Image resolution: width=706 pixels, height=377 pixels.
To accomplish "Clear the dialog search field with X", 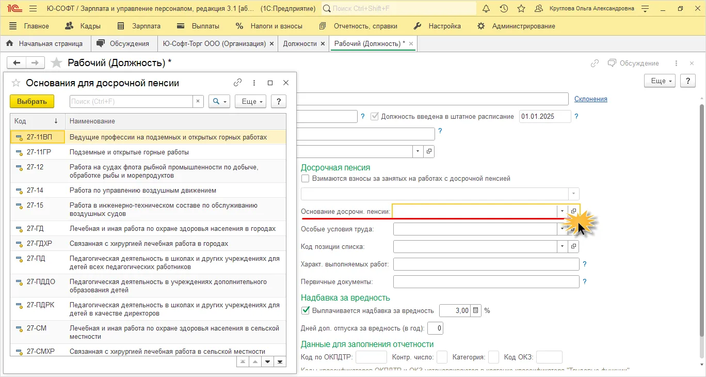I will pos(198,102).
